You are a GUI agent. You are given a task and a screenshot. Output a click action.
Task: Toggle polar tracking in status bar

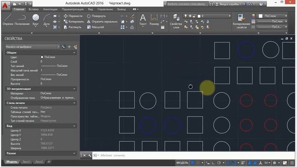pyautogui.click(x=219, y=163)
